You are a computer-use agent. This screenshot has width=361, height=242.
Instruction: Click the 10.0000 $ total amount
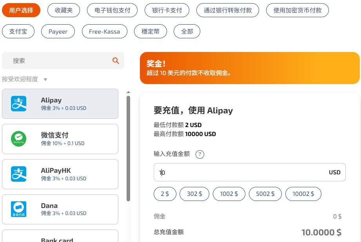coord(321,232)
